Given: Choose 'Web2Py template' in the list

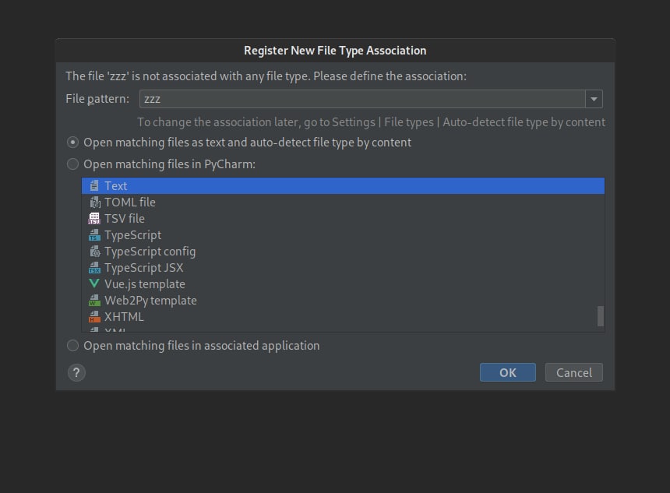Looking at the screenshot, I should pos(343,301).
